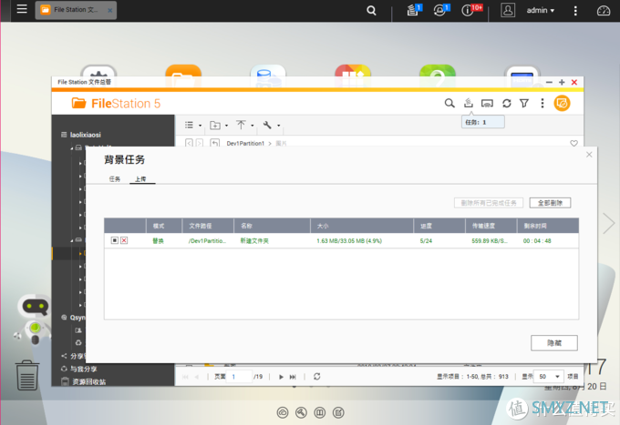620x425 pixels.
Task: Switch to the 任务 tab
Action: 115,178
